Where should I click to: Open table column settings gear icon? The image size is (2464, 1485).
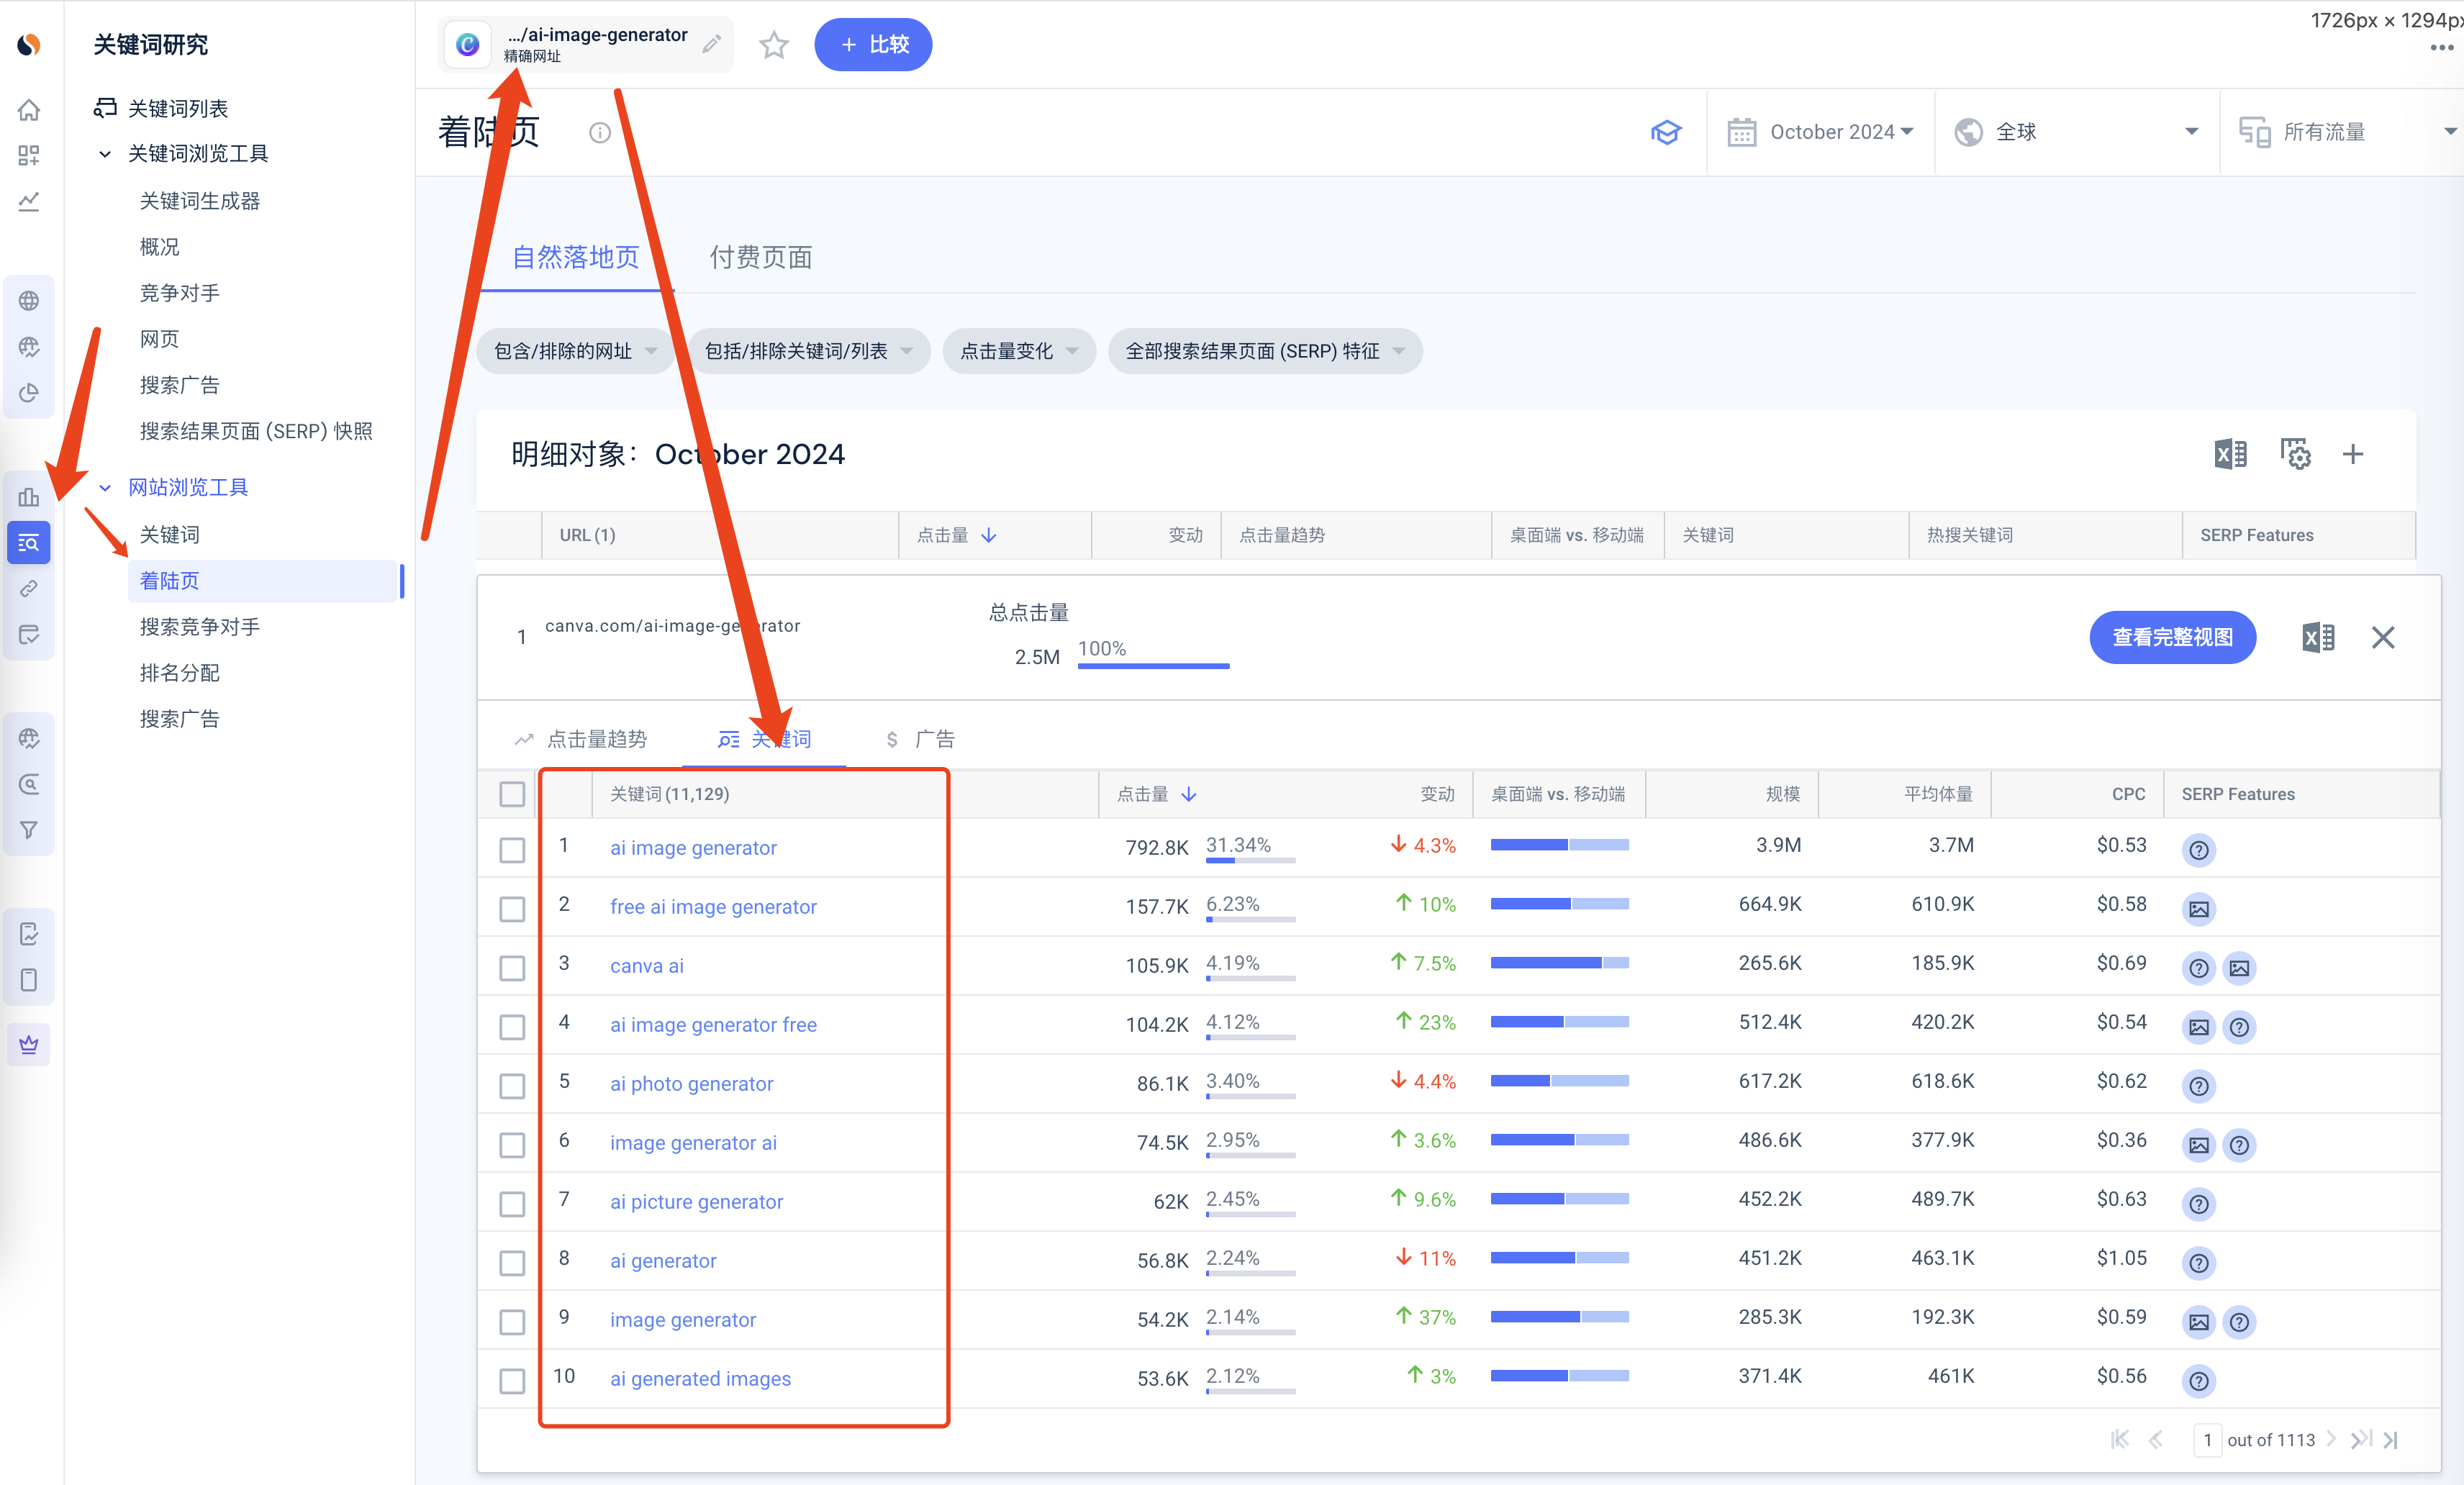tap(2295, 454)
